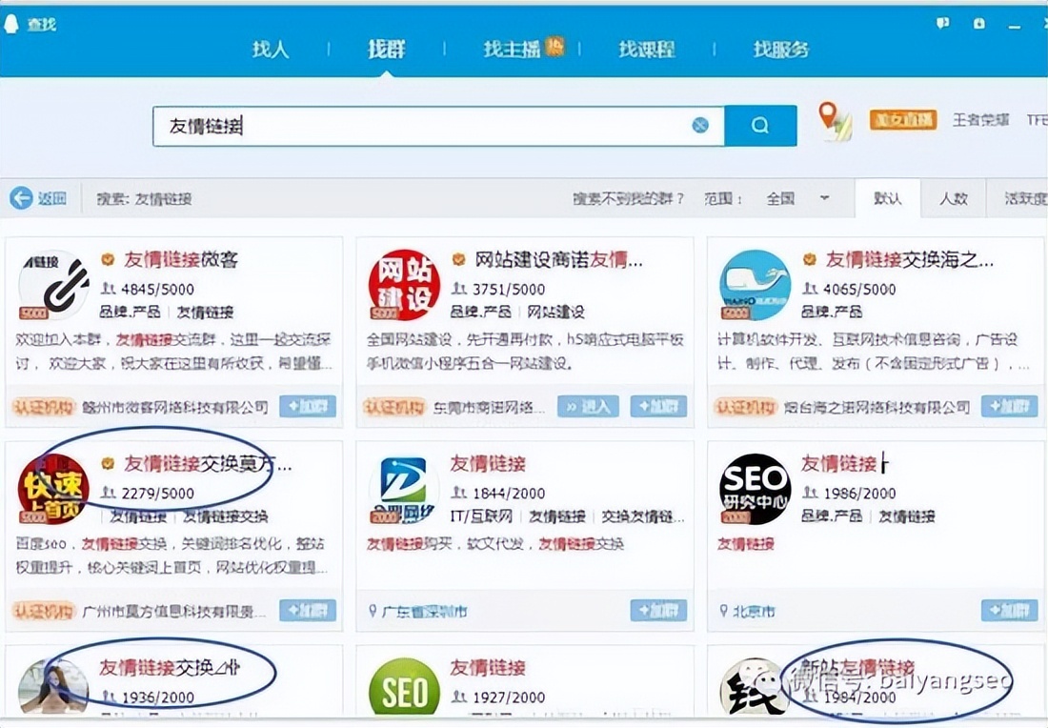This screenshot has height=728, width=1048.
Task: Select the 找课程 navigation item
Action: [x=646, y=49]
